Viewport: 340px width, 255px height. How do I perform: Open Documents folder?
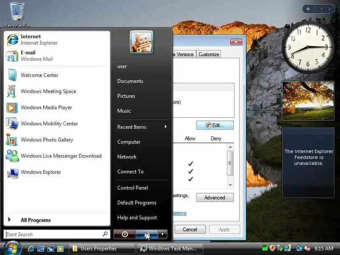[x=130, y=81]
